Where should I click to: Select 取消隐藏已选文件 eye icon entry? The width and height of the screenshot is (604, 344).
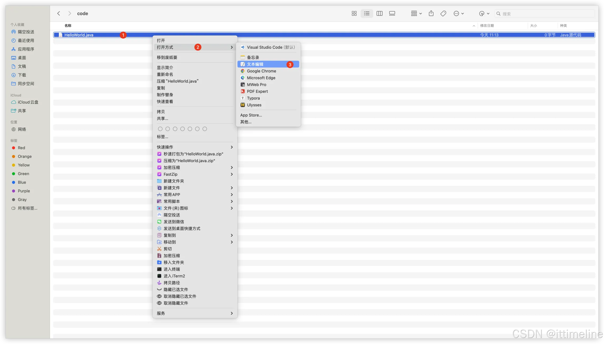tap(180, 296)
